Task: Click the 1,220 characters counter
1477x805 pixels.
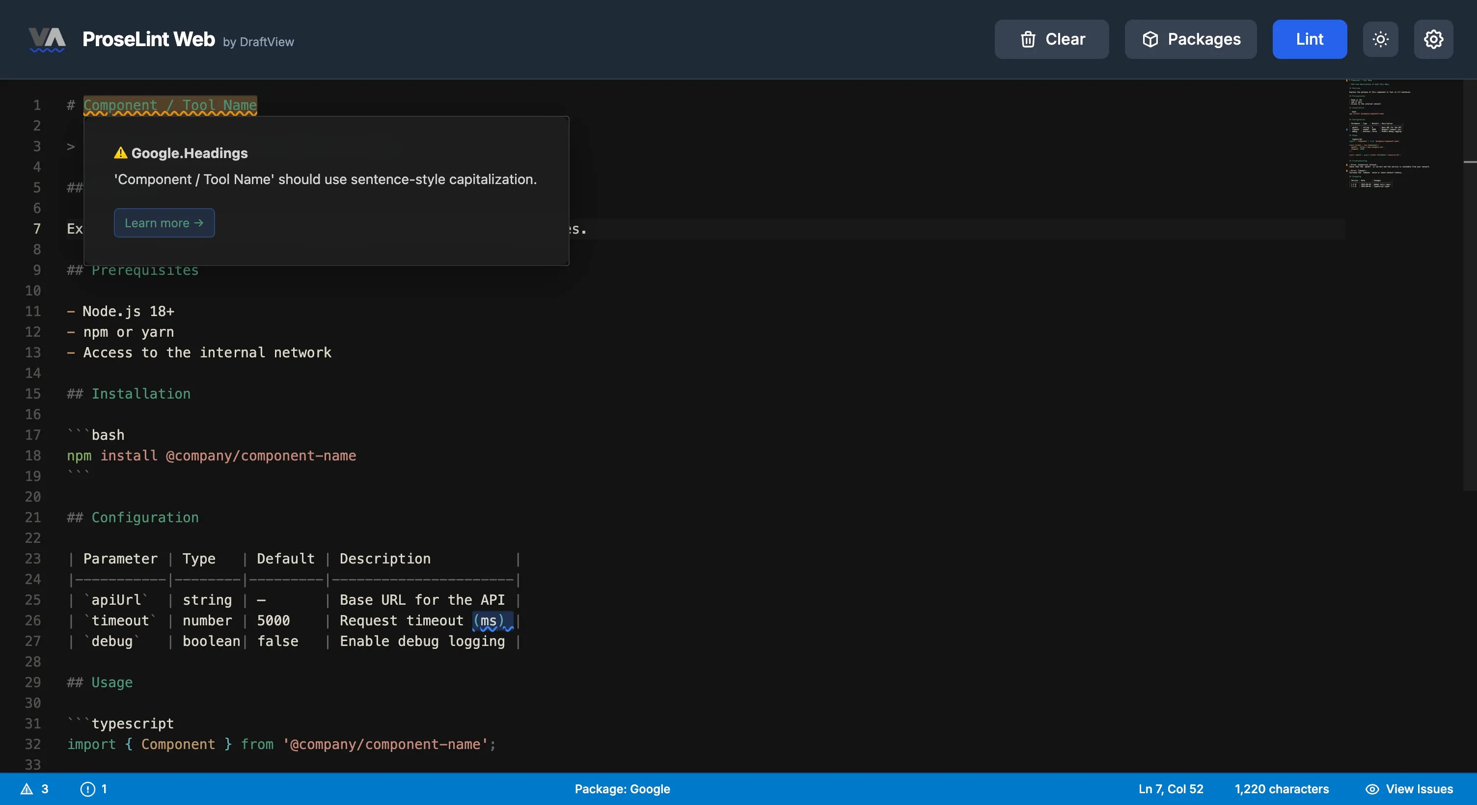Action: click(x=1282, y=789)
